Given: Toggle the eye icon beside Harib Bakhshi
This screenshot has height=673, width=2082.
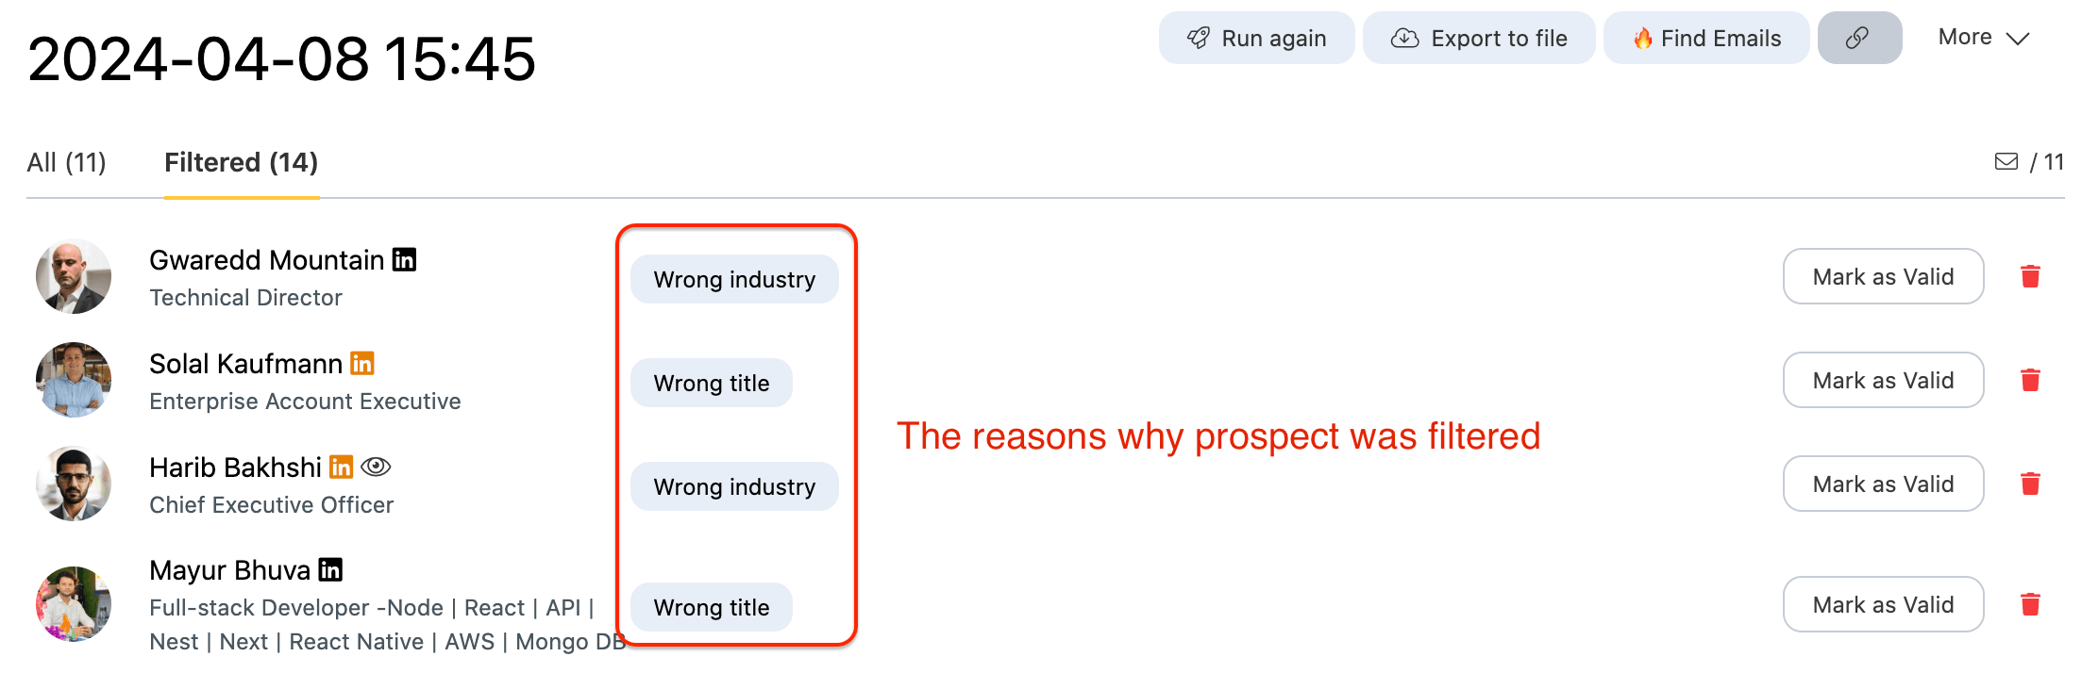Looking at the screenshot, I should pyautogui.click(x=376, y=467).
